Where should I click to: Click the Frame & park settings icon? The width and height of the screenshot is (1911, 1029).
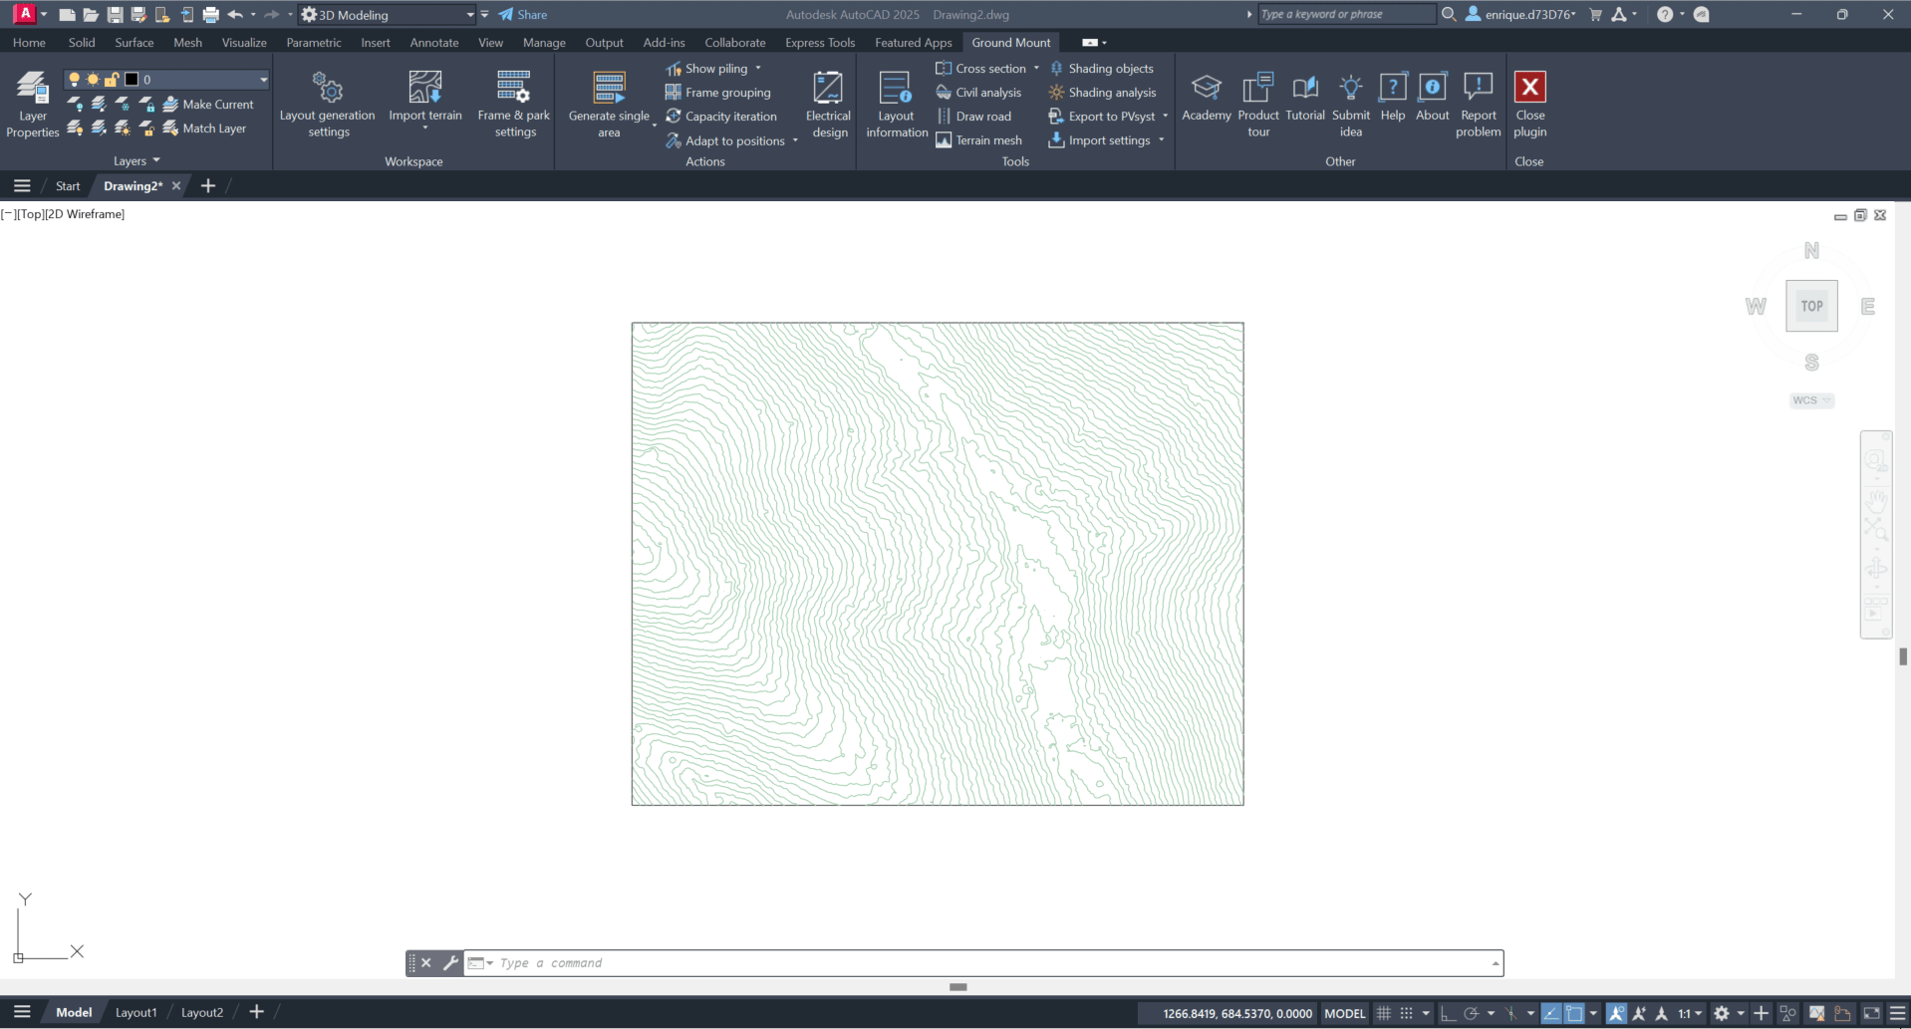513,88
